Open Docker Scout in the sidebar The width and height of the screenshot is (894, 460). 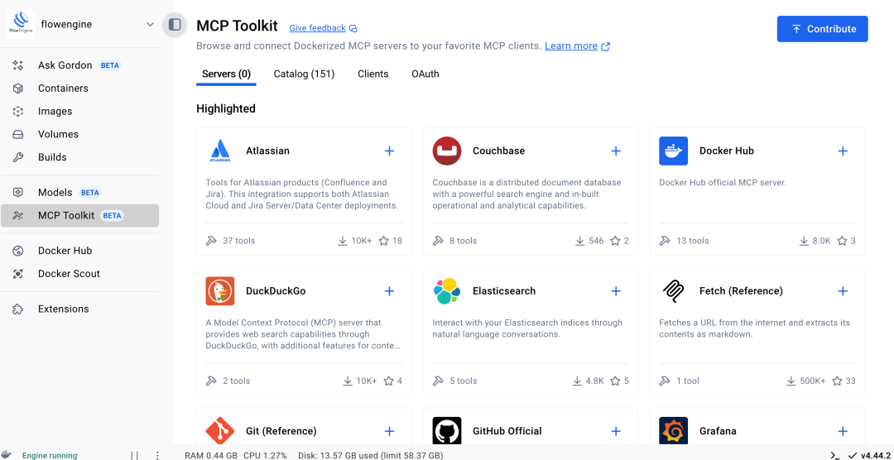click(79, 274)
